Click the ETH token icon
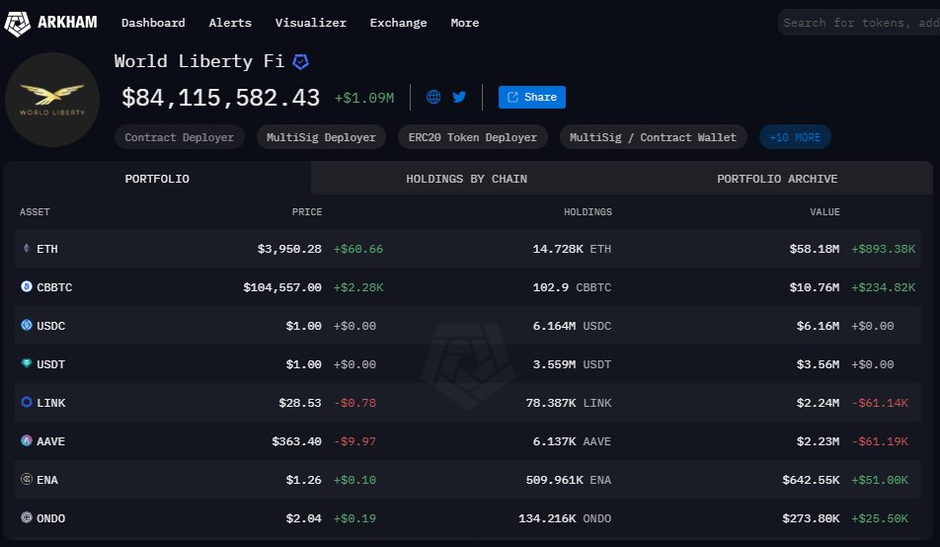The width and height of the screenshot is (940, 547). (x=27, y=248)
